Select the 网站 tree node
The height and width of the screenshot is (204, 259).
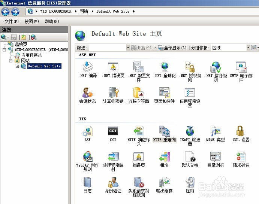tap(25, 61)
